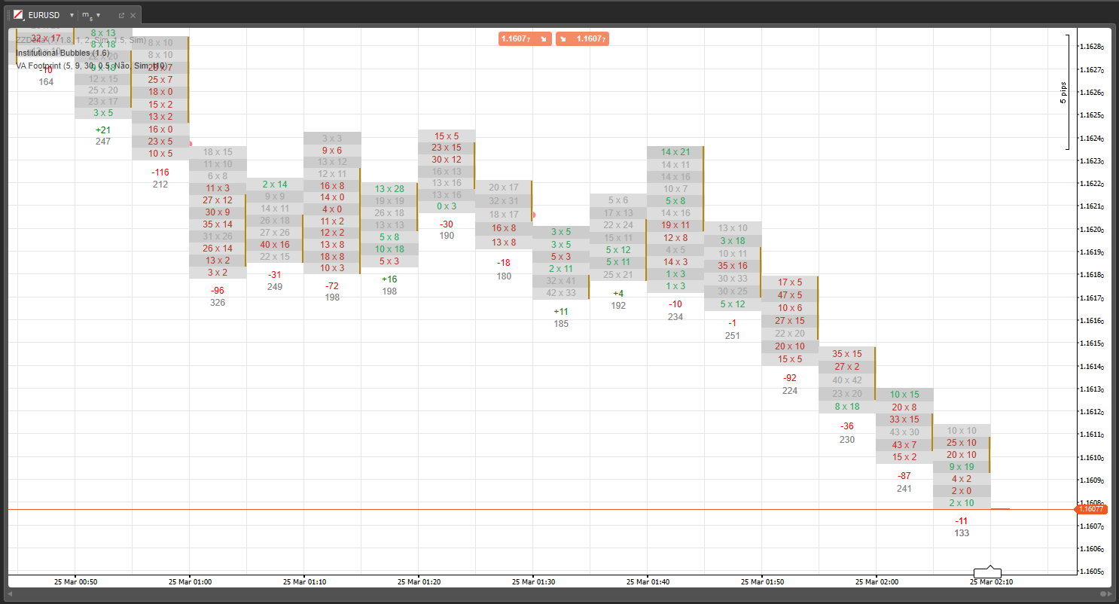Open the EURUSD symbol dropdown arrow
This screenshot has height=604, width=1119.
72,15
